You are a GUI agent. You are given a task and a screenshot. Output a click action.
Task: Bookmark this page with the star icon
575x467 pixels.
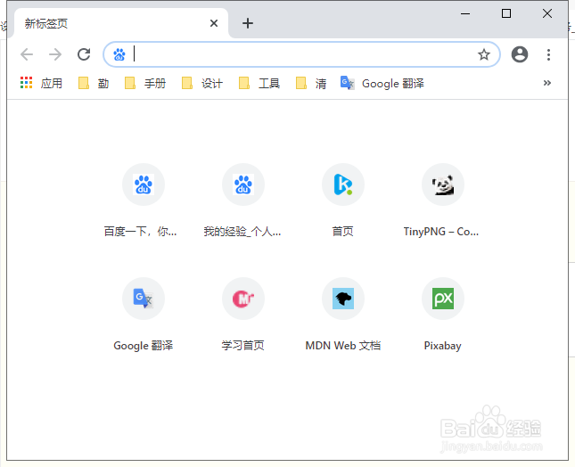484,54
